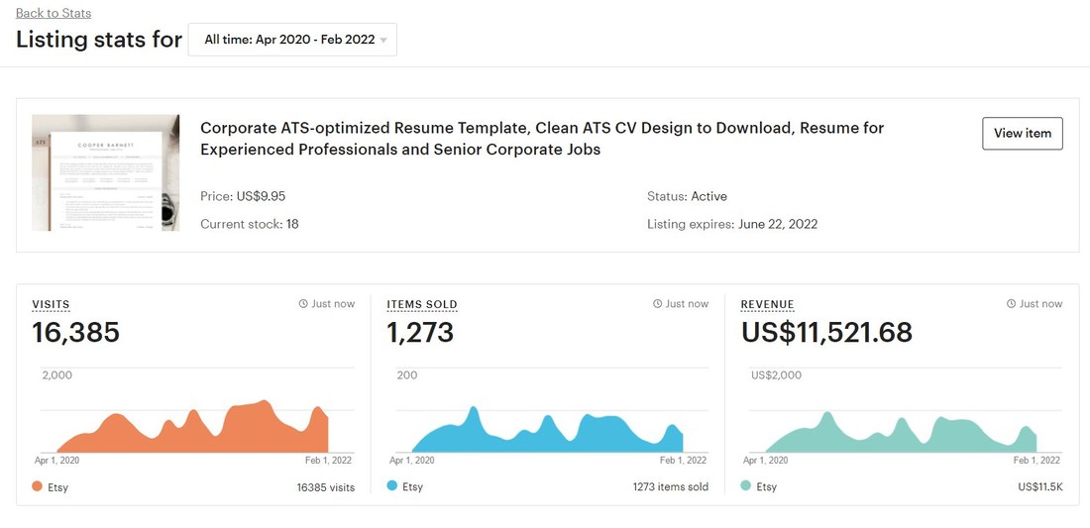Open the All time date range dropdown
This screenshot has height=528, width=1090.
292,40
